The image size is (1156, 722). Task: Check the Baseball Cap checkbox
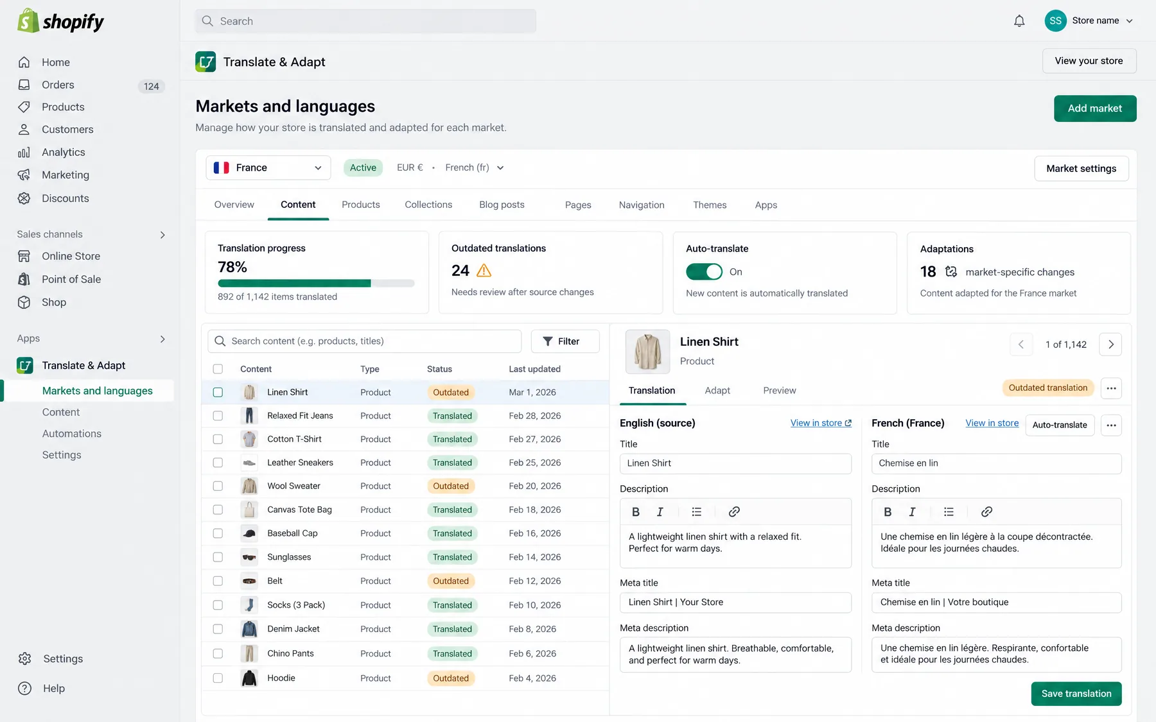point(218,533)
